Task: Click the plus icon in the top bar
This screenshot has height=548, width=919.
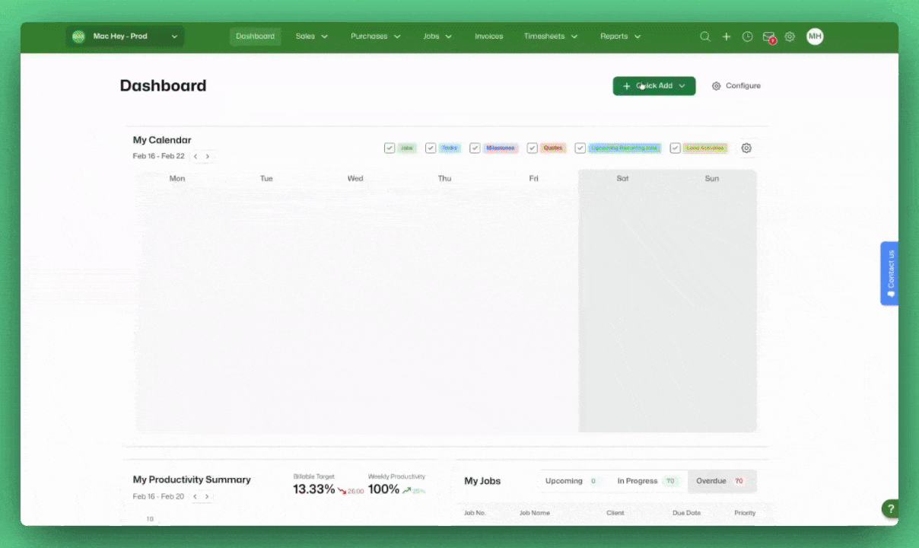Action: point(727,37)
